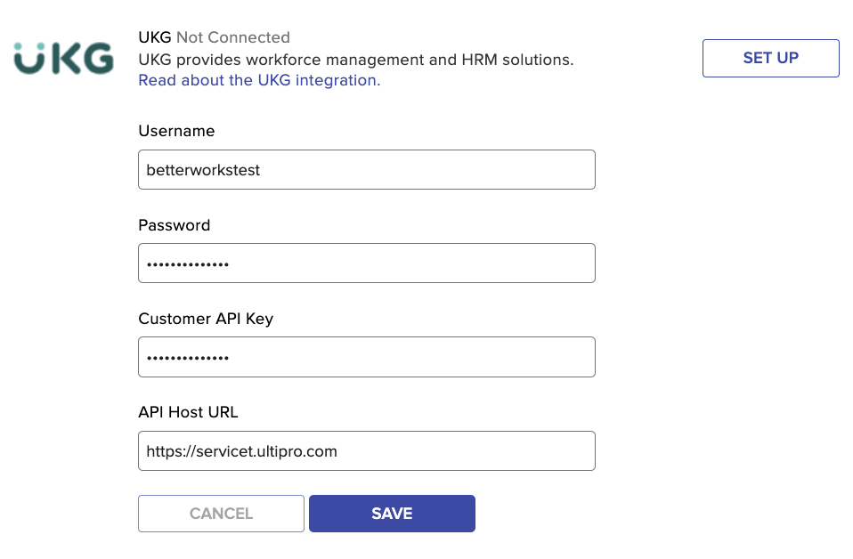Click the Password label
Image resolution: width=853 pixels, height=559 pixels.
(175, 225)
